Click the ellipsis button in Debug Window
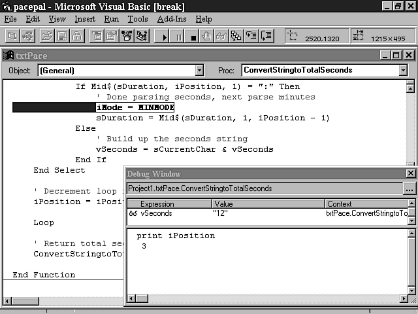Image resolution: width=418 pixels, height=314 pixels. (410, 188)
